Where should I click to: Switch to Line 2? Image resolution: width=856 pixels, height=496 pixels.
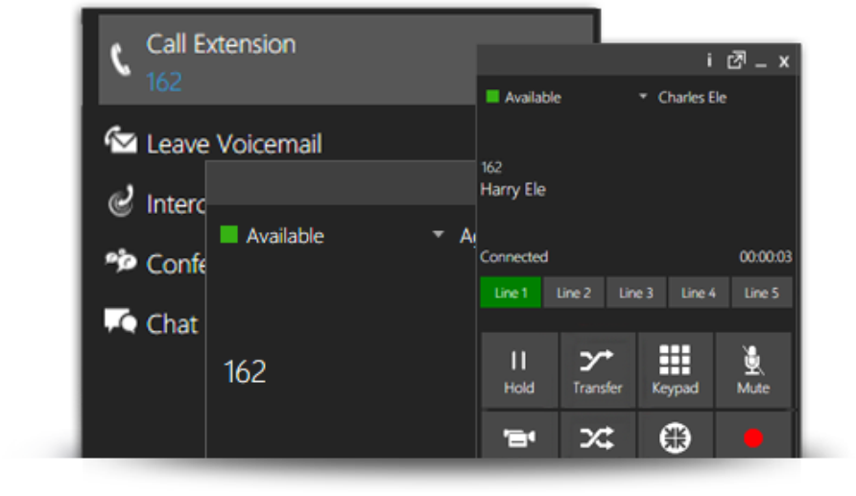point(574,293)
